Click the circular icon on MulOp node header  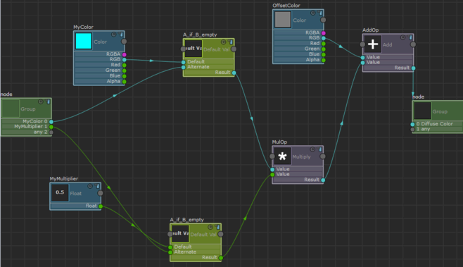coord(312,149)
